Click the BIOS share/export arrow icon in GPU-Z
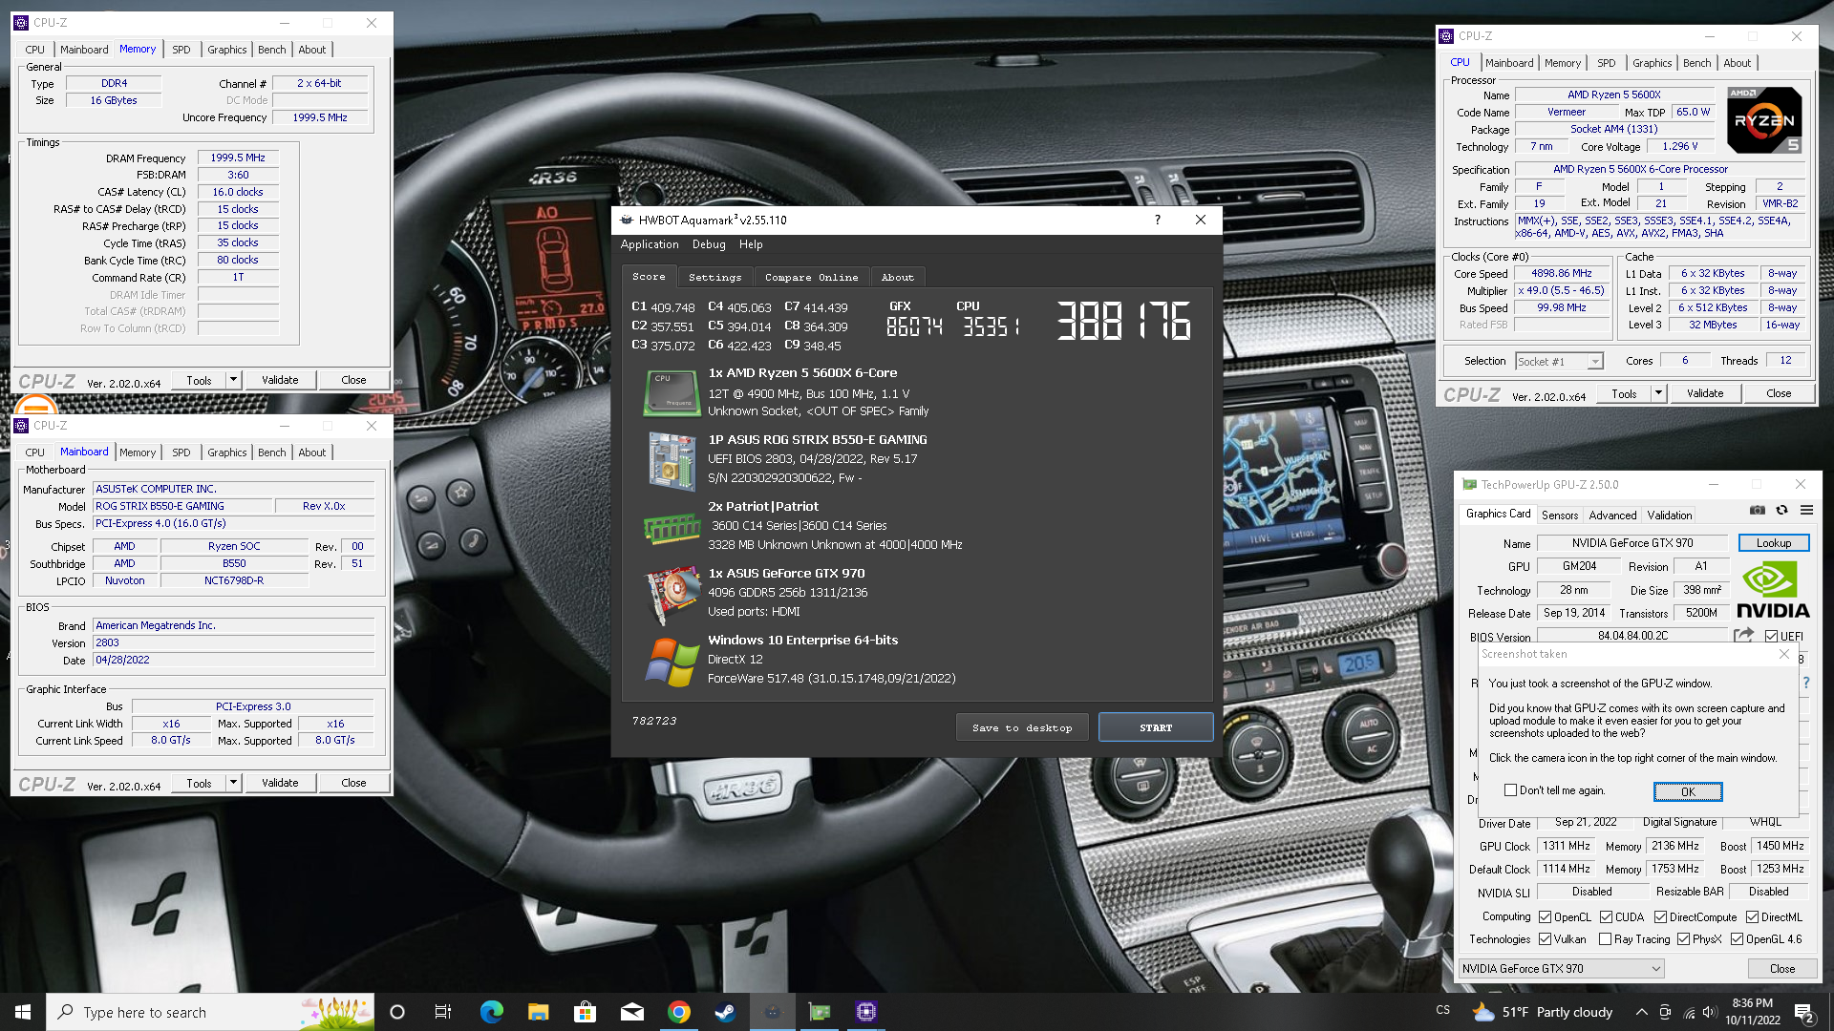 point(1743,635)
